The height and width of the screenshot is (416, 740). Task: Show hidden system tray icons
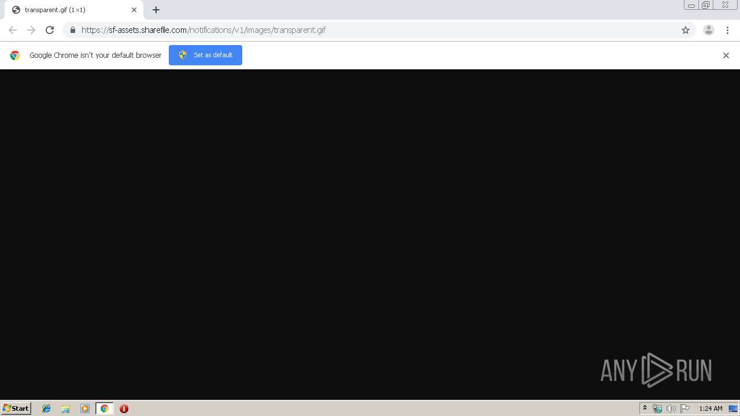[645, 408]
